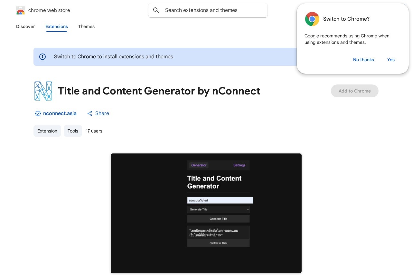412x275 pixels.
Task: Expand the Generate Title dropdown in the preview
Action: (x=218, y=210)
